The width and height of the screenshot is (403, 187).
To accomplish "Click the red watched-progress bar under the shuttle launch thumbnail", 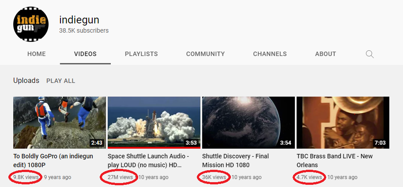I will 154,148.
